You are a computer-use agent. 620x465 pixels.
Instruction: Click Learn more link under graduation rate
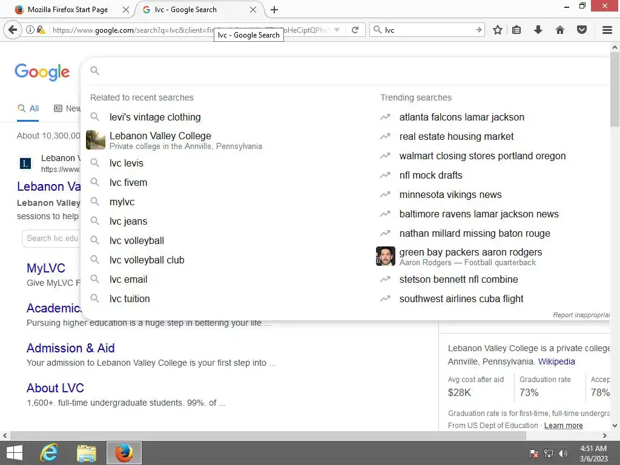click(x=564, y=426)
